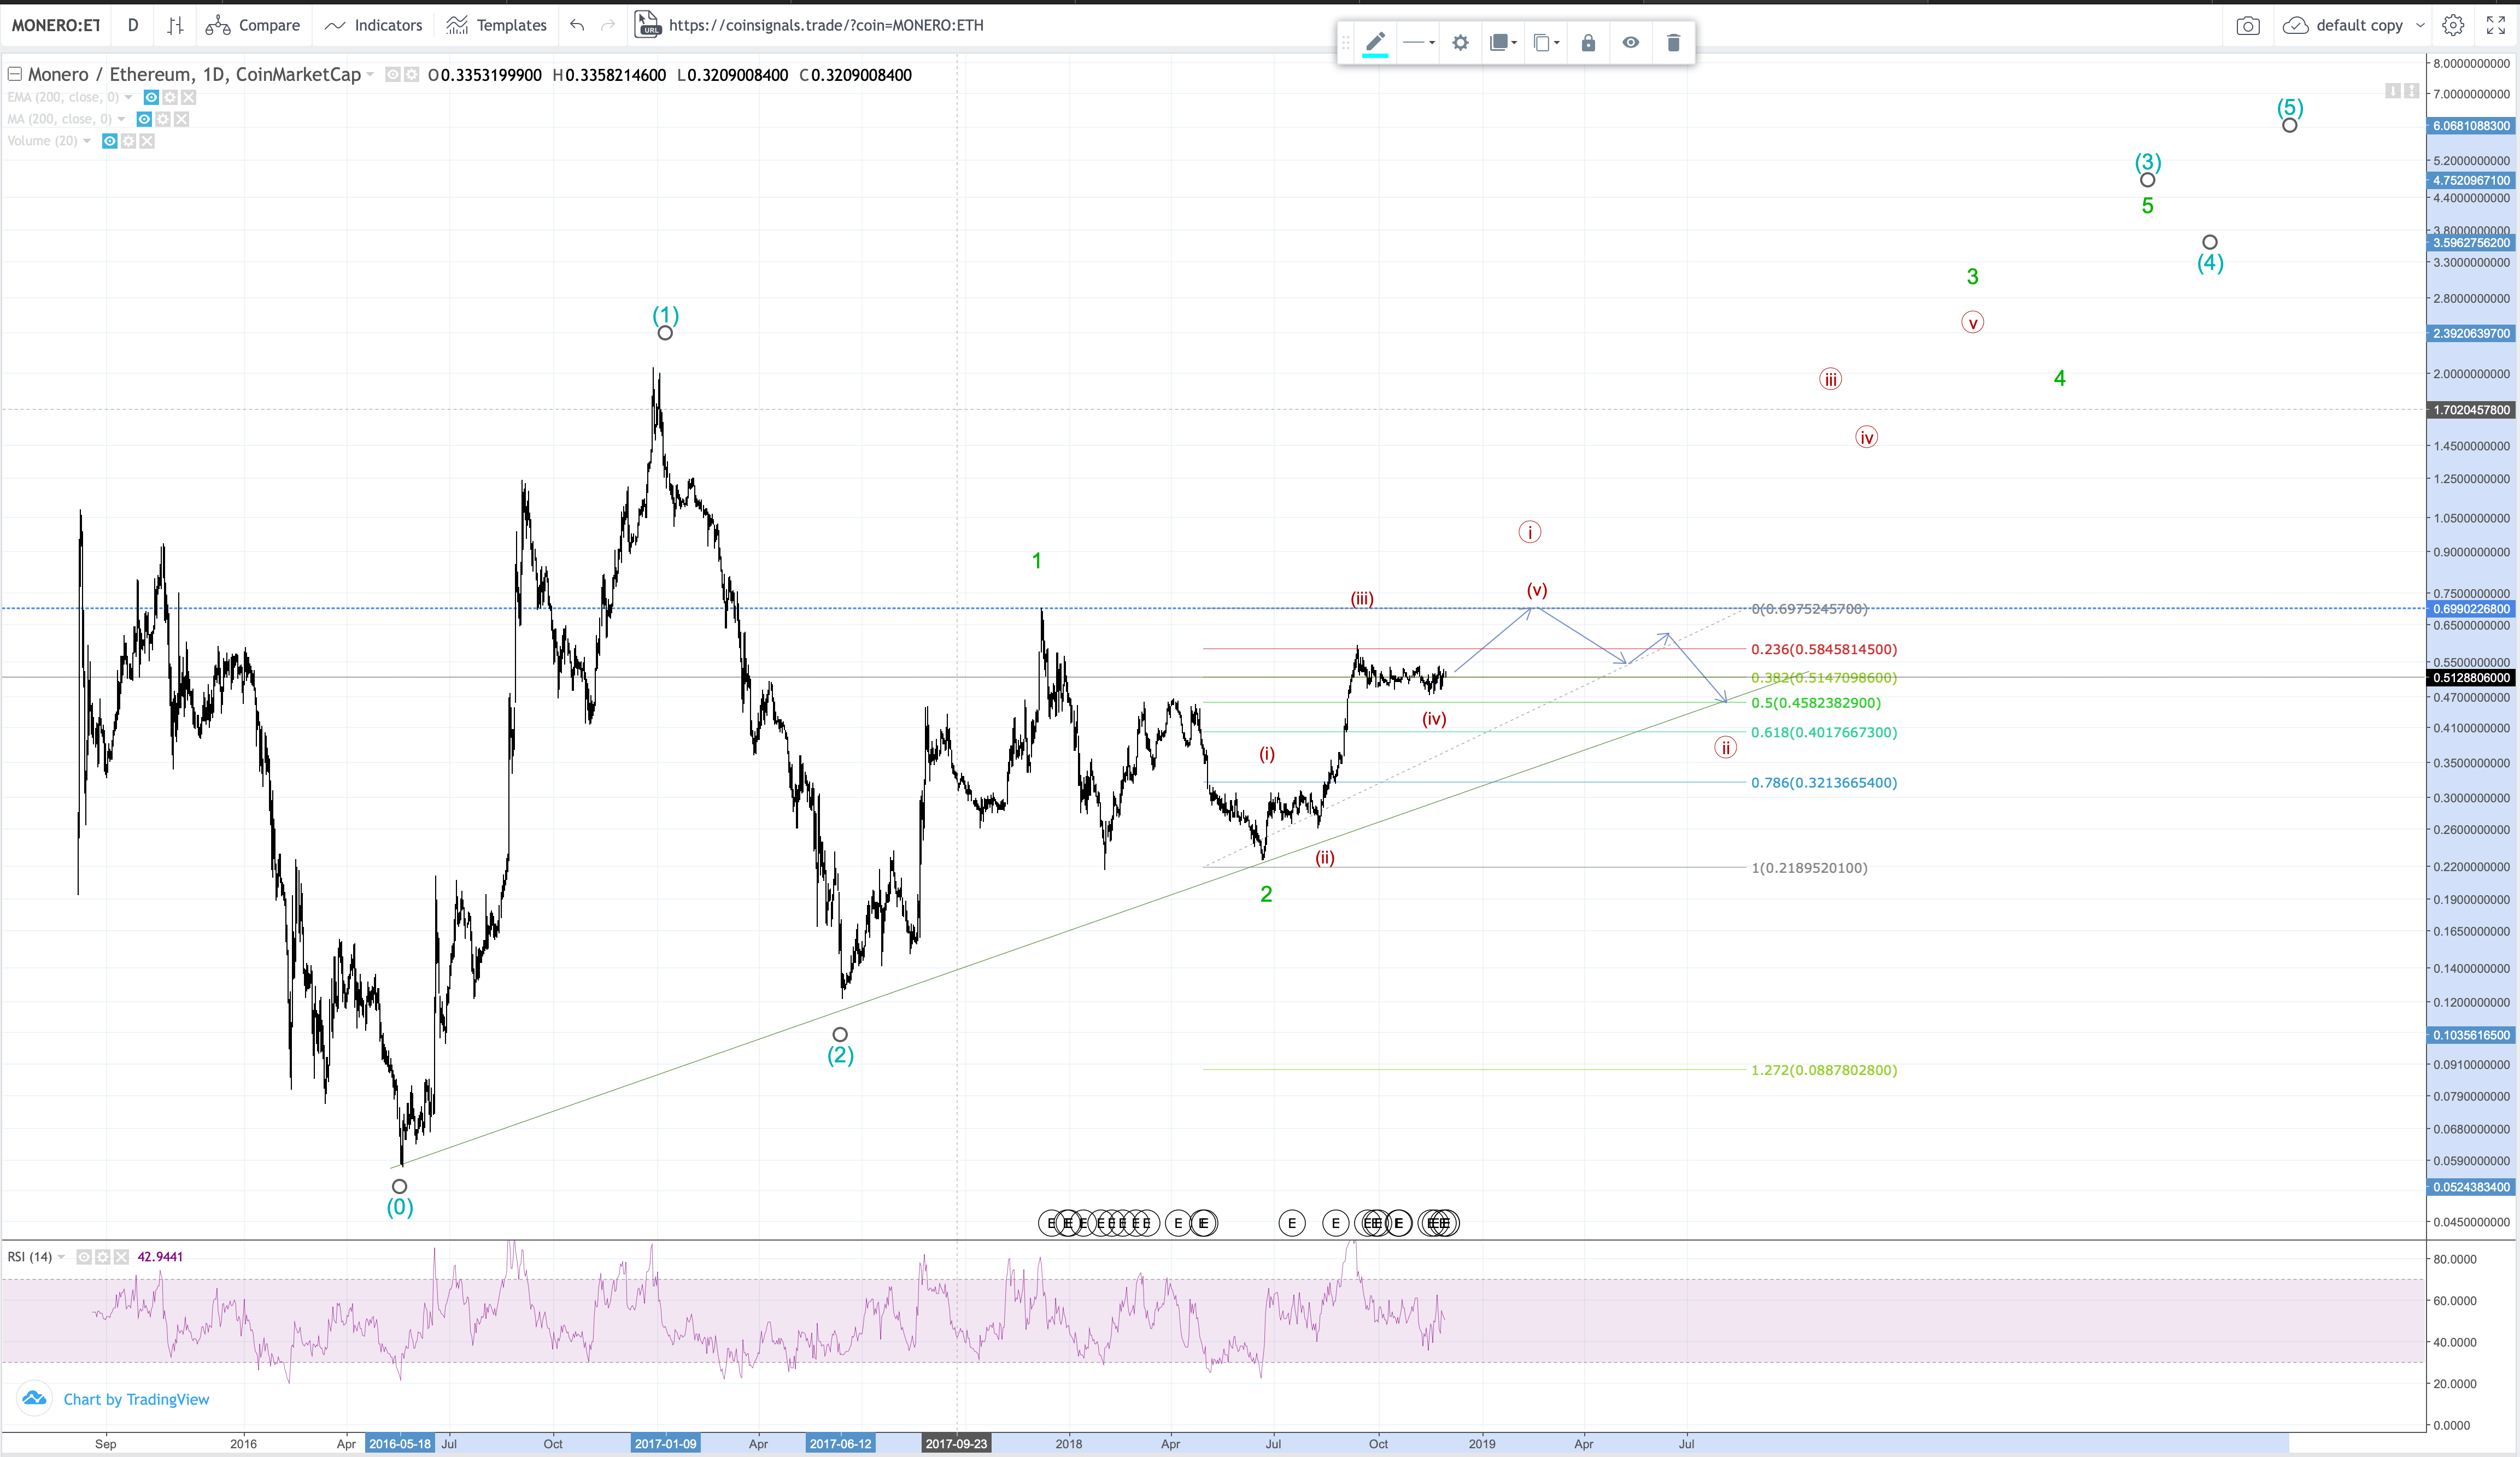Click the 0.618(0.4017667300) Fibonacci label
The height and width of the screenshot is (1457, 2520).
1823,732
